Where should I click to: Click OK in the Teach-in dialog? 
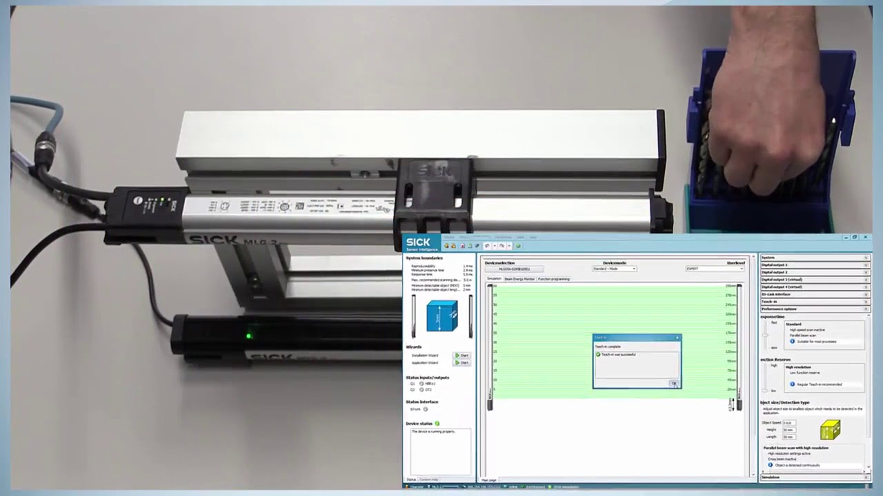click(674, 384)
